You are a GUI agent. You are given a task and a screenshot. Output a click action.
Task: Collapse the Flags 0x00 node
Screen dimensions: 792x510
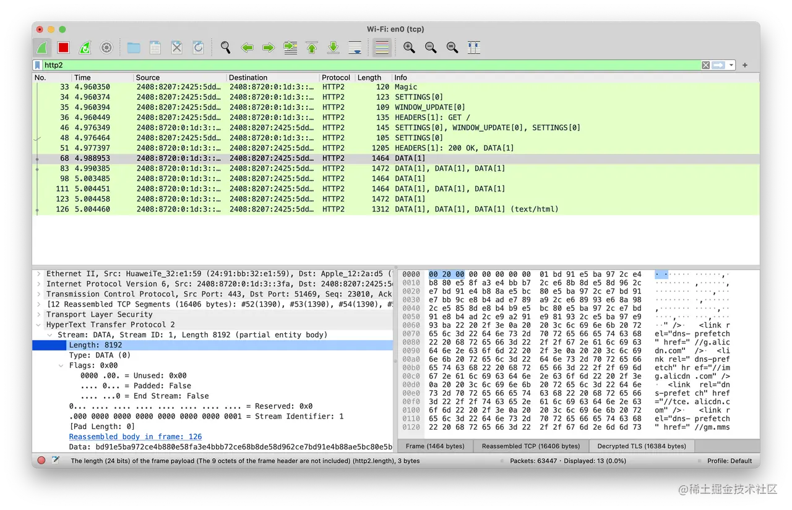point(61,365)
